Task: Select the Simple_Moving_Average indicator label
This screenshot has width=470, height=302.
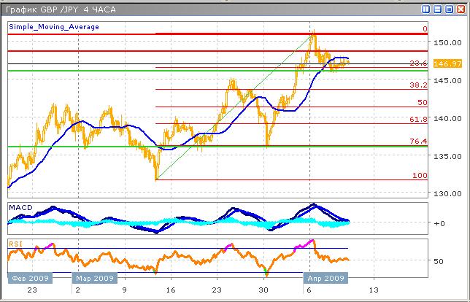Action: pos(54,27)
